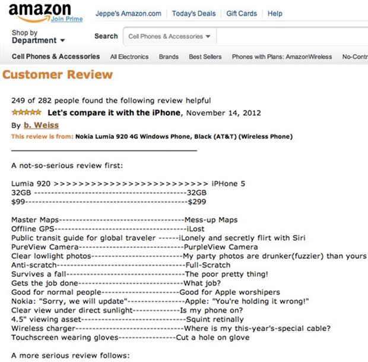The height and width of the screenshot is (362, 368).
Task: Open All Electronics tab
Action: [129, 56]
